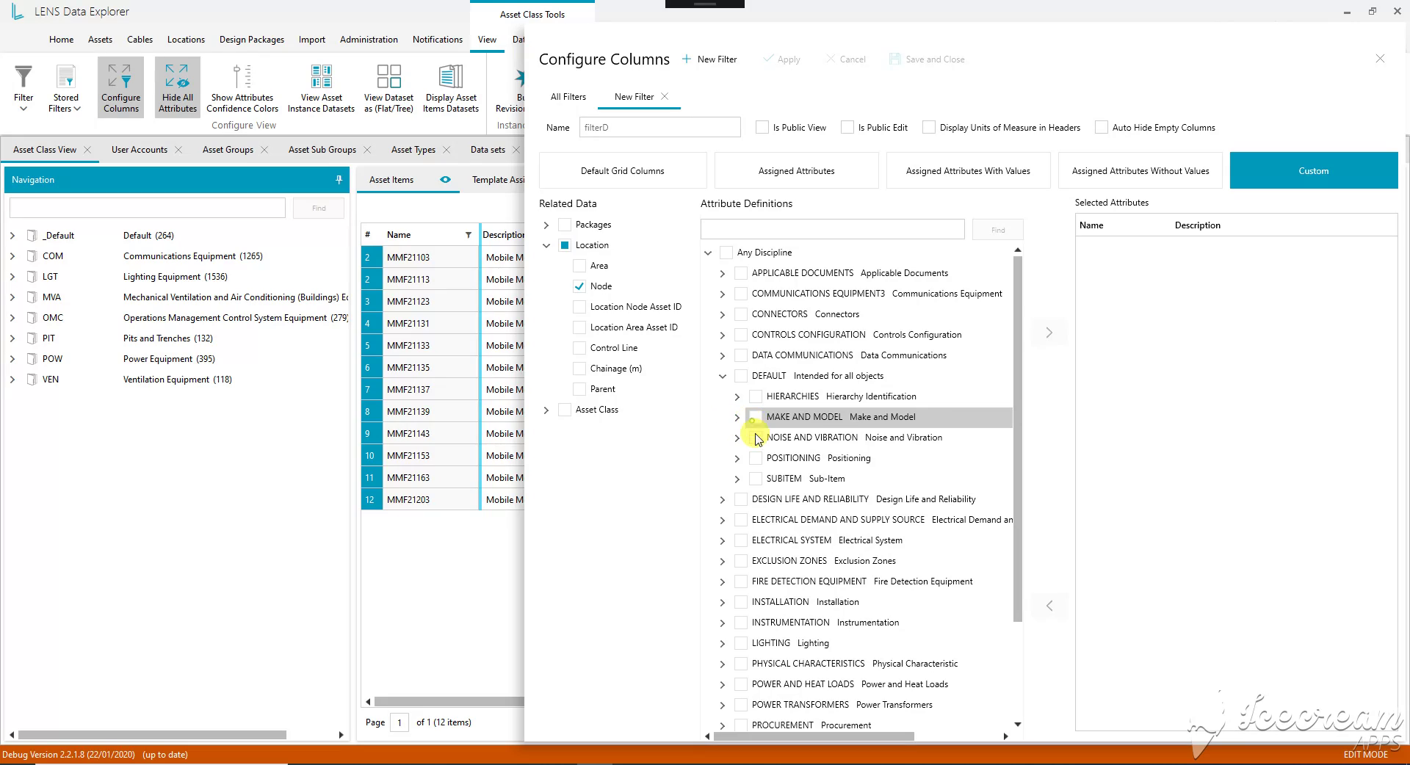Toggle Hide All Attributes icon
This screenshot has width=1410, height=765.
(177, 87)
